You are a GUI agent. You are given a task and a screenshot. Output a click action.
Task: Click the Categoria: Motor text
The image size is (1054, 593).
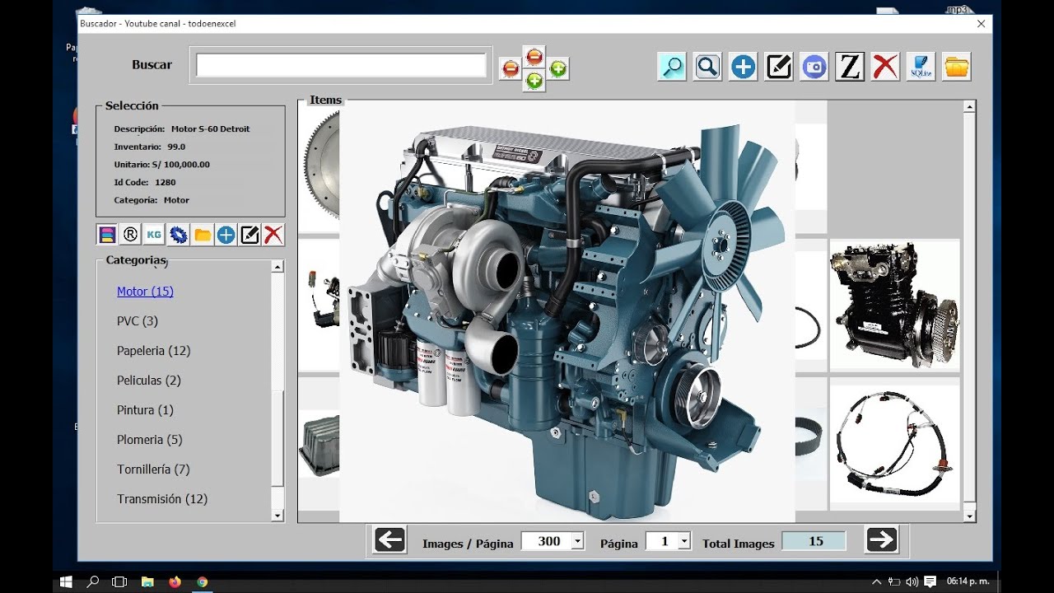[152, 200]
